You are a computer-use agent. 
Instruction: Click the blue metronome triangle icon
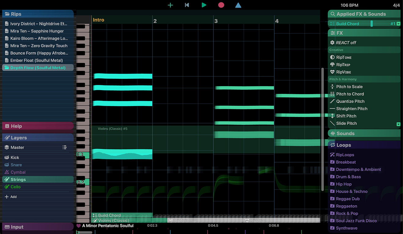(238, 5)
